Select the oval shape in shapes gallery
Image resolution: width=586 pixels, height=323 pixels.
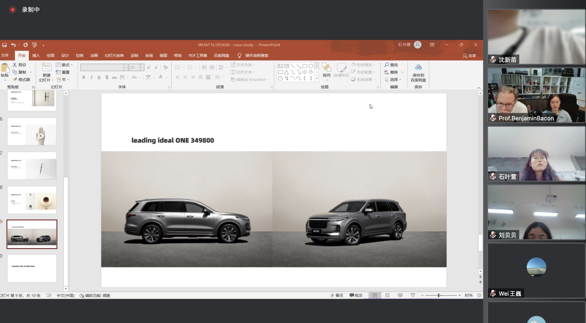(310, 66)
